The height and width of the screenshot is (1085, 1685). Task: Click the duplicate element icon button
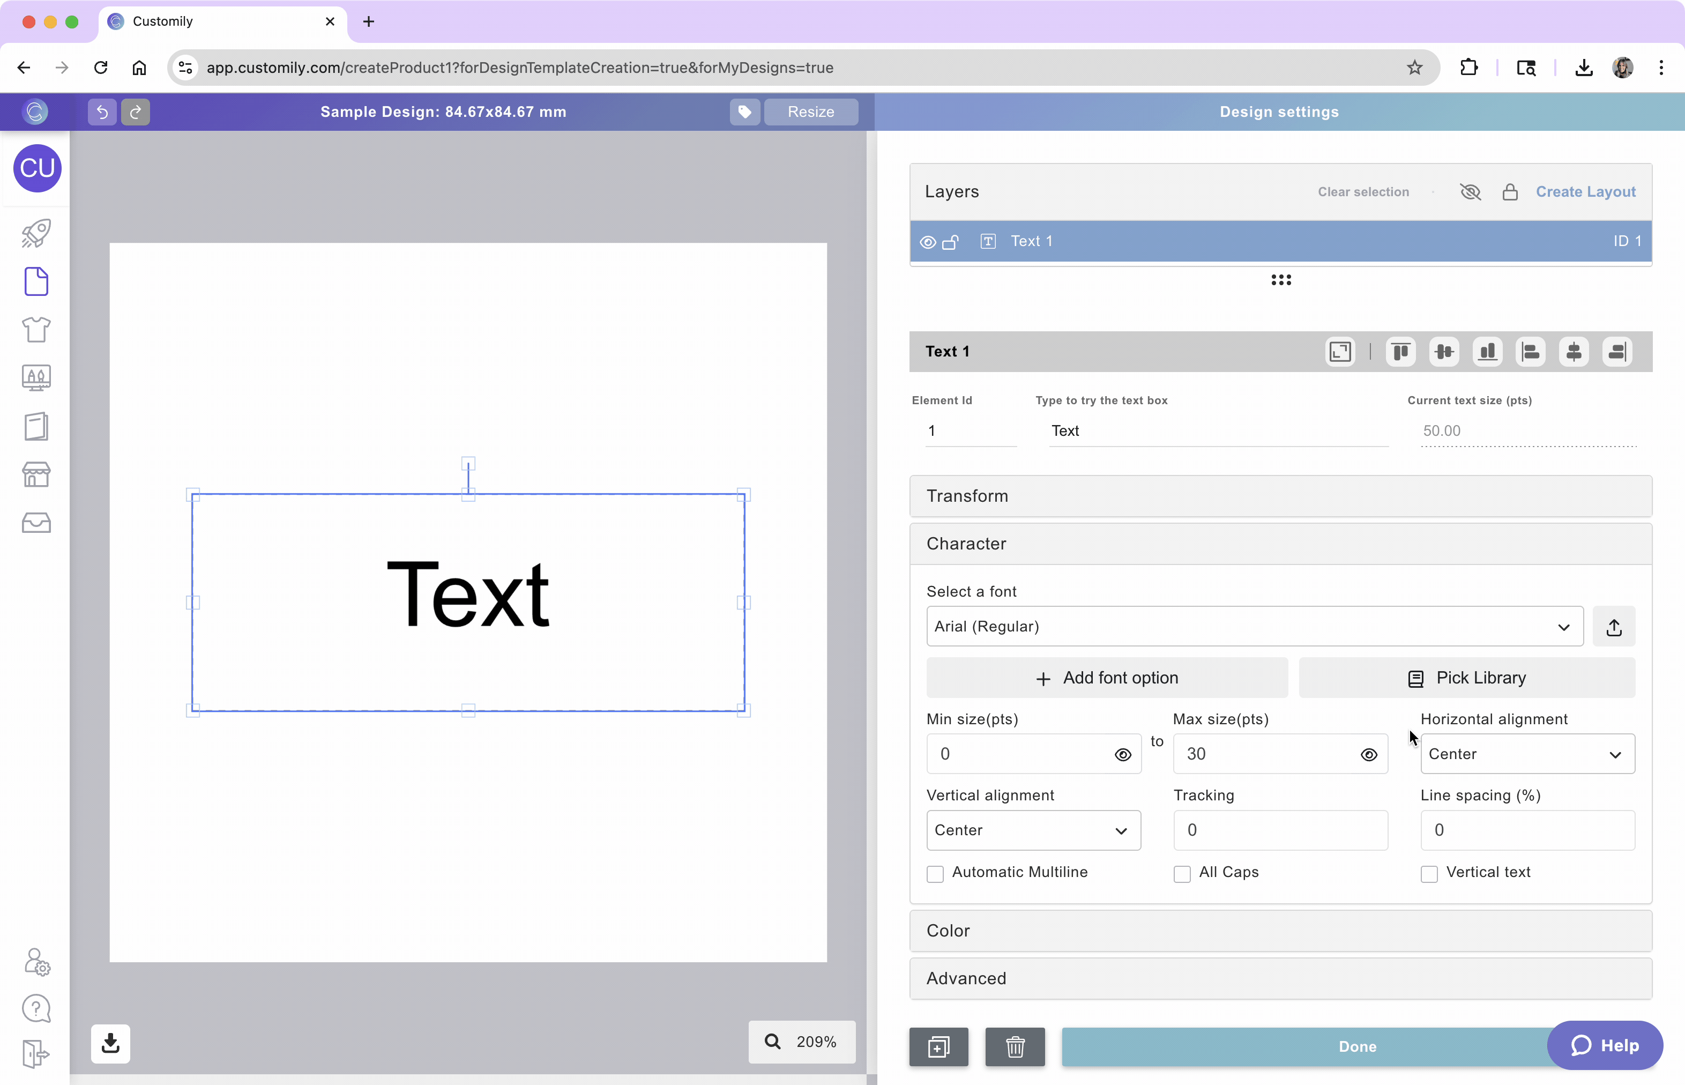(x=938, y=1047)
